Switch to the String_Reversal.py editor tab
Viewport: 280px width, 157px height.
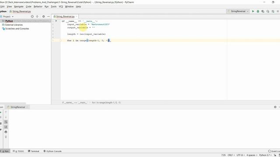pyautogui.click(x=65, y=17)
